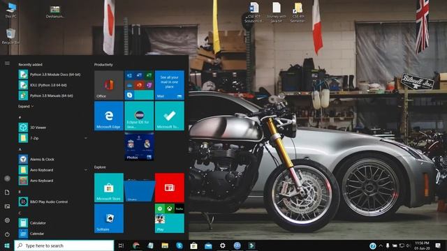
Task: Click the Windows Start button
Action: click(7, 245)
